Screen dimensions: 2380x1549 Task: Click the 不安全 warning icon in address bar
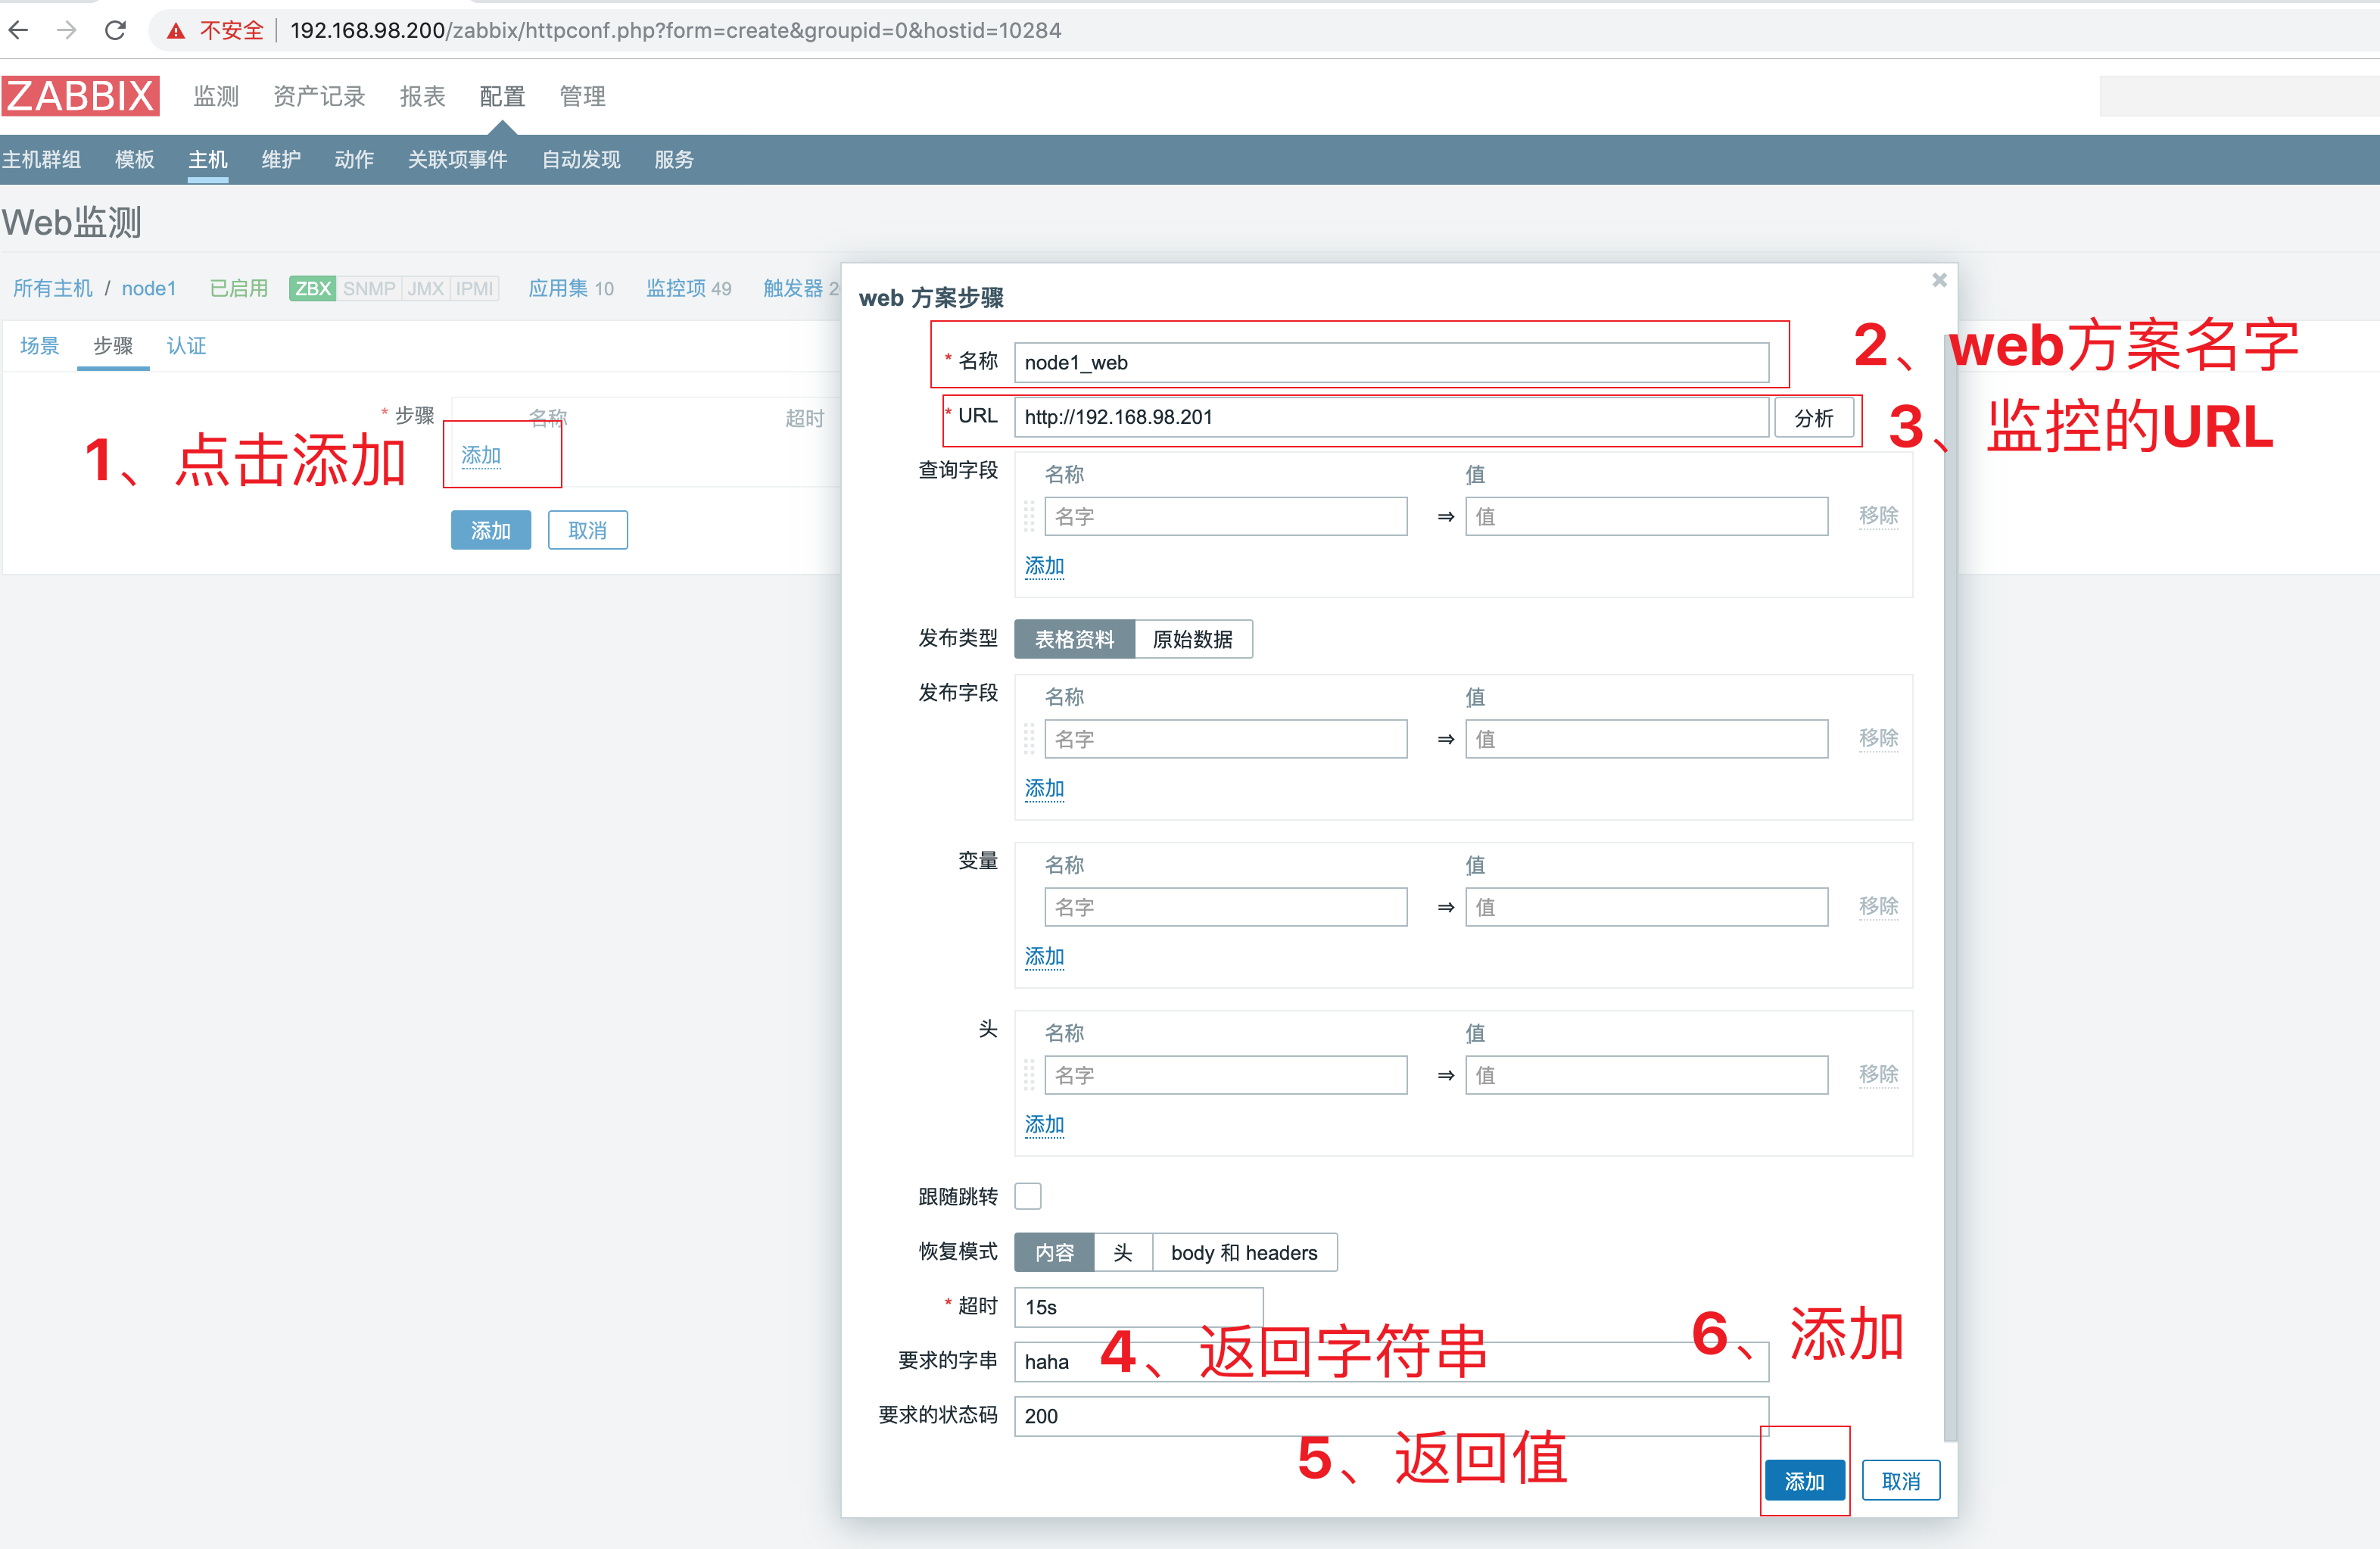(177, 30)
